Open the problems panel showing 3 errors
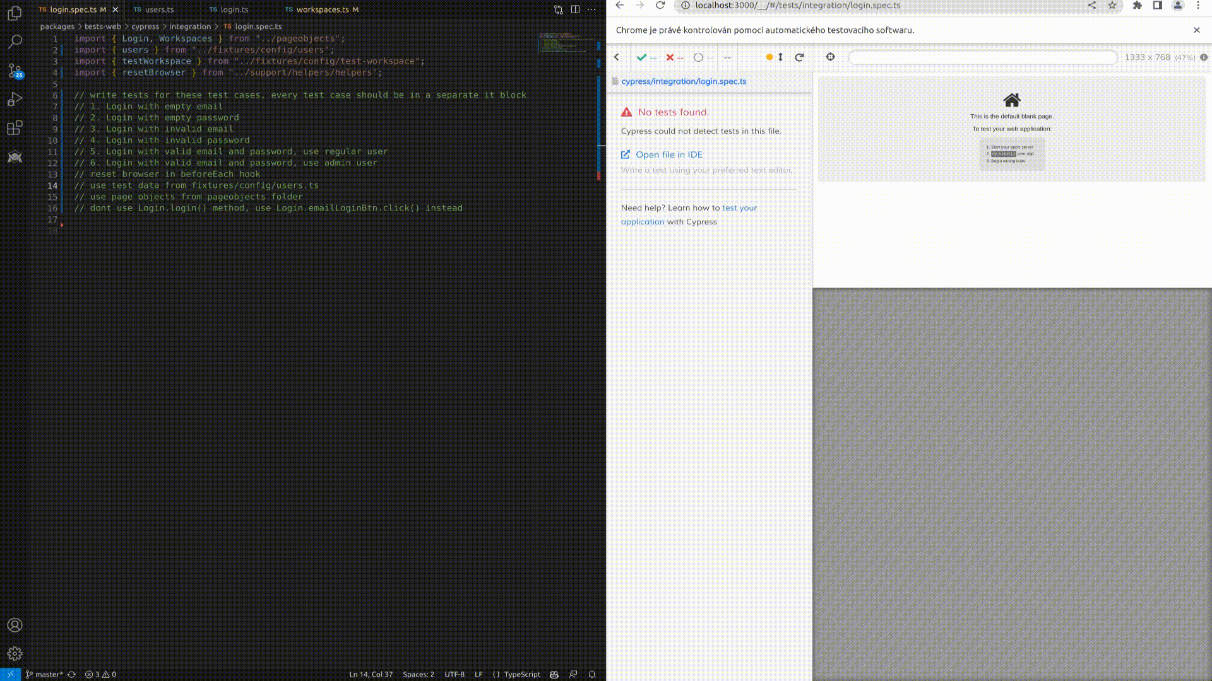Screen dimensions: 1212x681 point(100,674)
